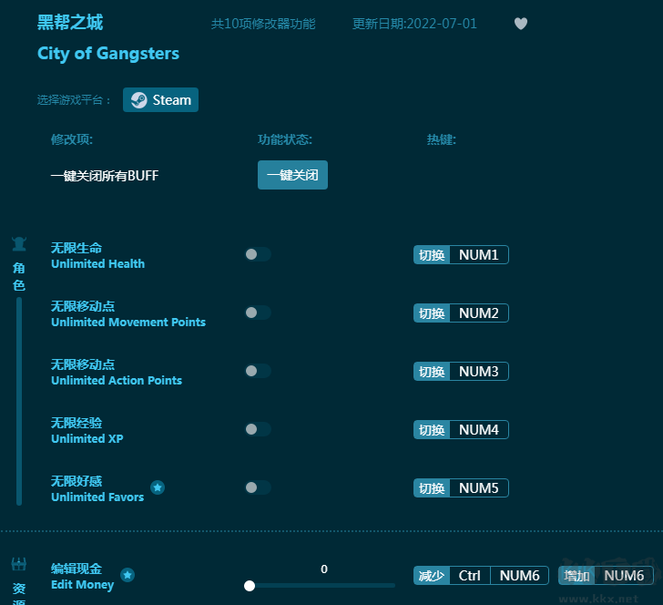Viewport: 663px width, 605px height.
Task: Click 共10项修改器功能 text
Action: [x=263, y=24]
